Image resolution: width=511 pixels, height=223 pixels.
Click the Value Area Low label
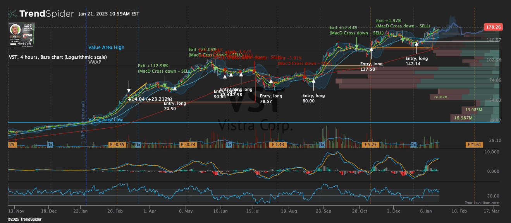click(x=106, y=120)
